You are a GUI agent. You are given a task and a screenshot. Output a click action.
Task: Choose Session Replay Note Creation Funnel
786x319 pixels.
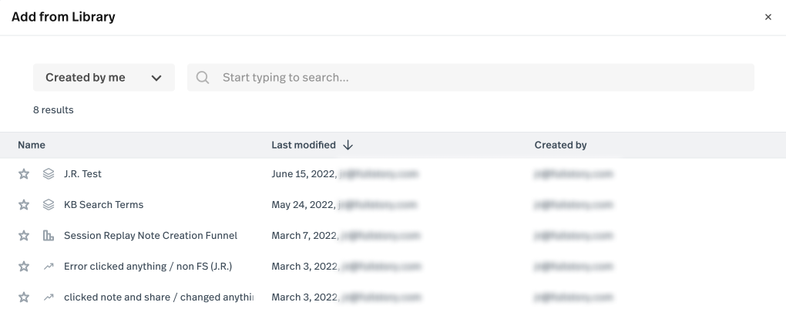point(150,236)
